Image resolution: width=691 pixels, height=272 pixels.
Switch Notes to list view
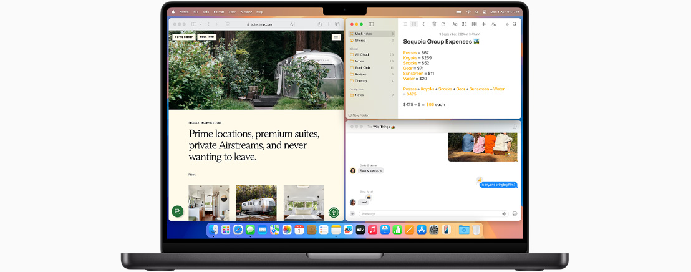point(405,24)
